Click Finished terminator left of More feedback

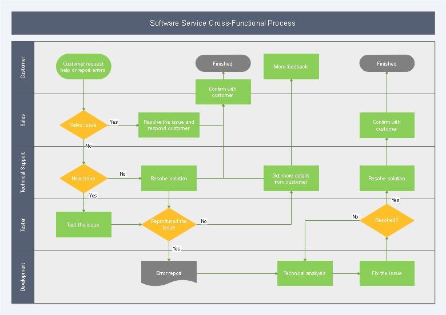tap(223, 63)
